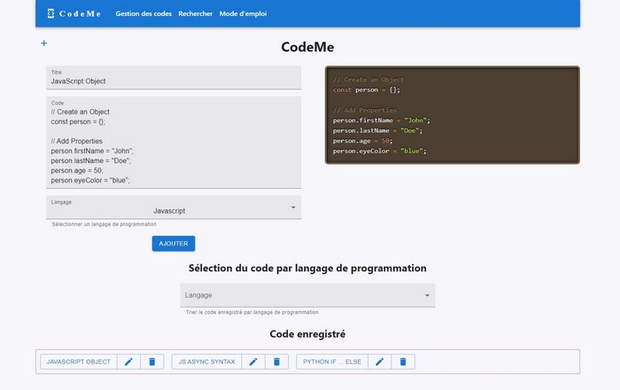The width and height of the screenshot is (620, 390).
Task: Click inside the Code textarea
Action: [x=174, y=143]
